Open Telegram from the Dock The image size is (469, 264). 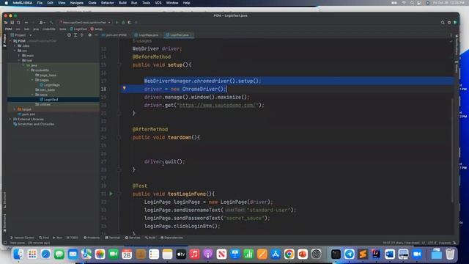click(x=349, y=254)
